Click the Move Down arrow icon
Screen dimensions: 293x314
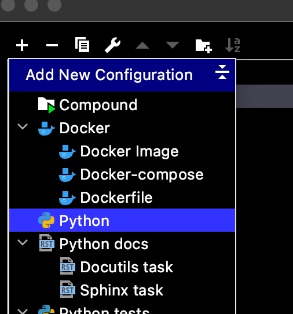point(173,45)
